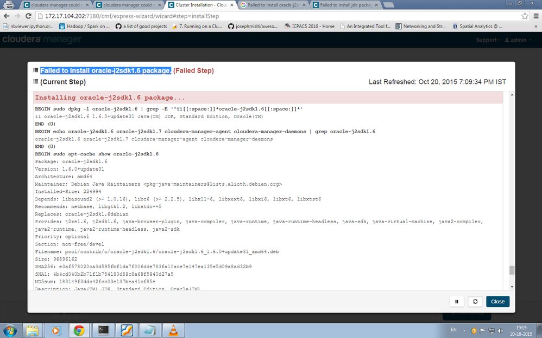Screen dimensions: 542x338
Task: Expand bookmarks overflow chevron
Action: coord(536,26)
